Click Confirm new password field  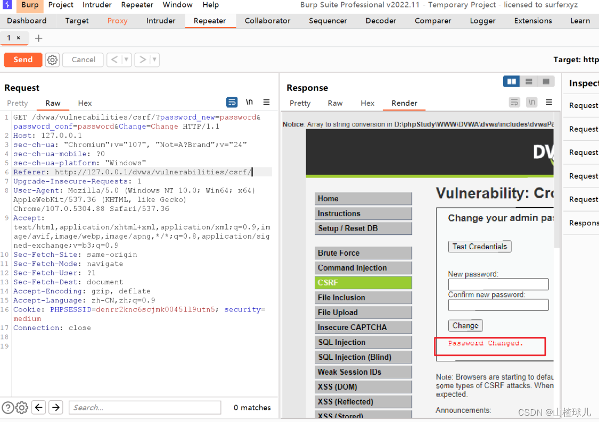coord(498,305)
